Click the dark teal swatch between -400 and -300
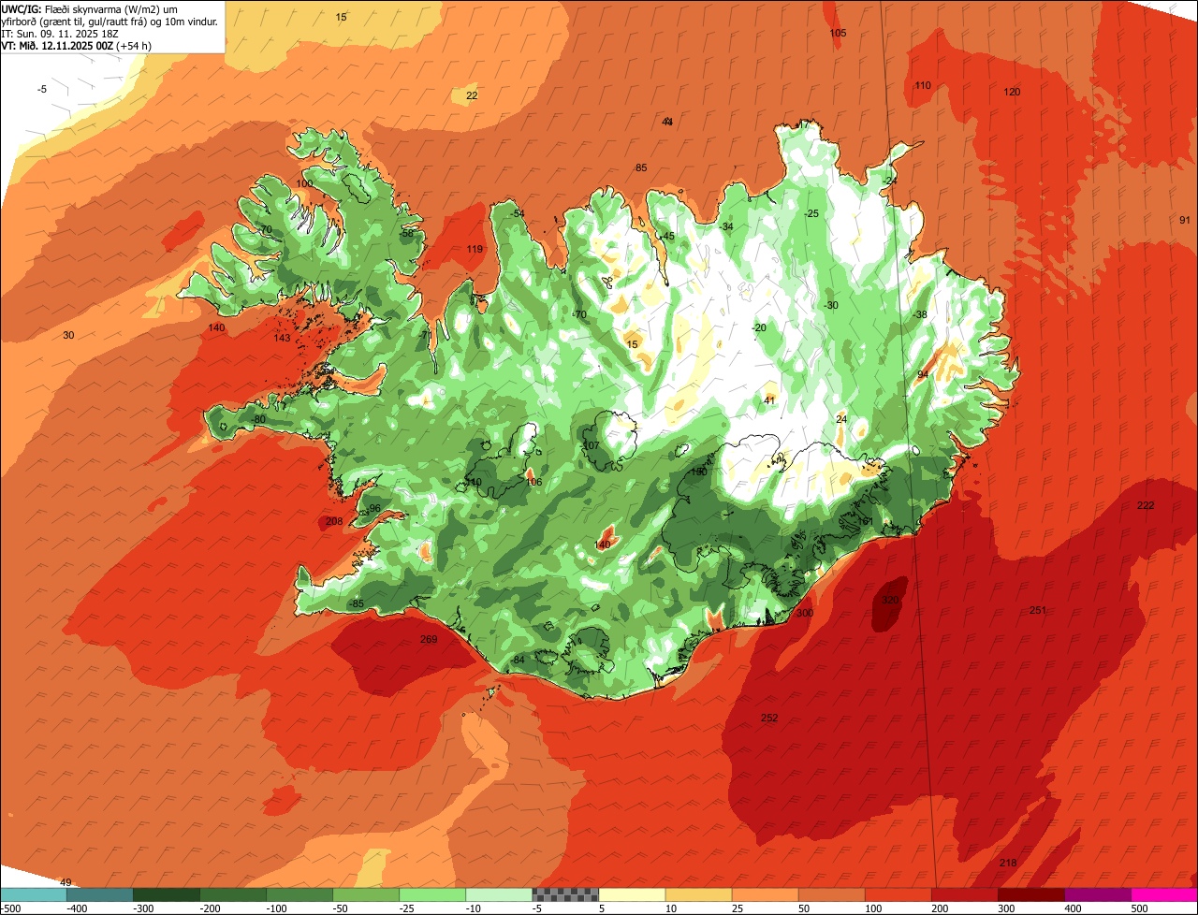The height and width of the screenshot is (915, 1198). pos(100,894)
